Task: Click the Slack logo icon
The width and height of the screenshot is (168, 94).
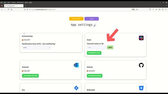Action: click(x=141, y=38)
